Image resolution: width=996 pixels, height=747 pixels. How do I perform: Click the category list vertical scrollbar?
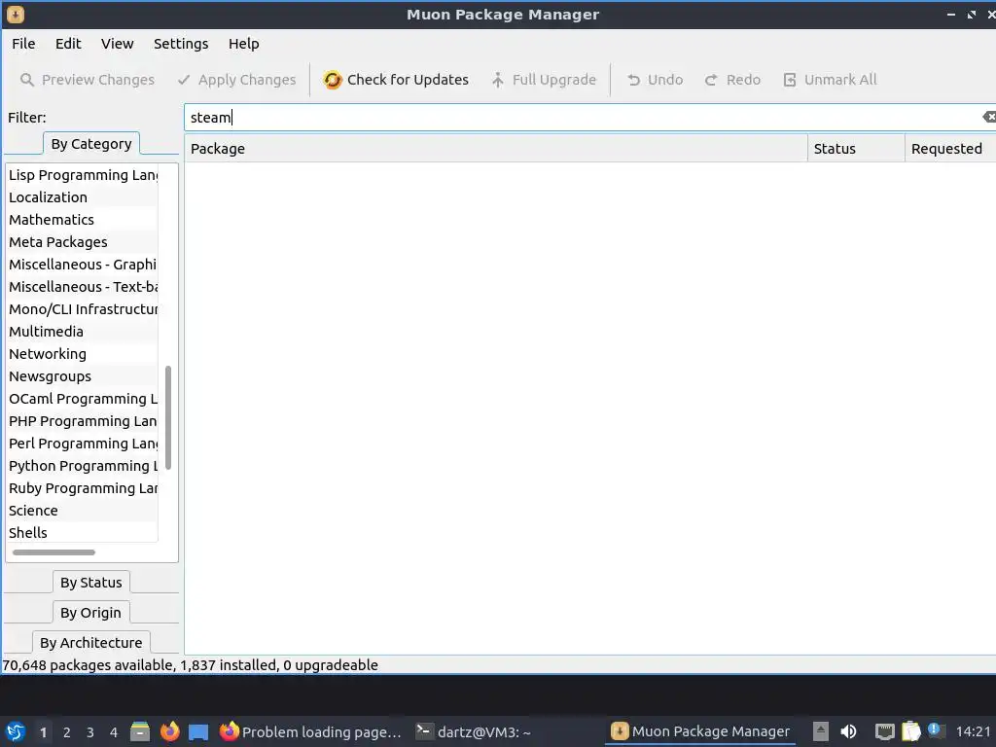tap(168, 417)
